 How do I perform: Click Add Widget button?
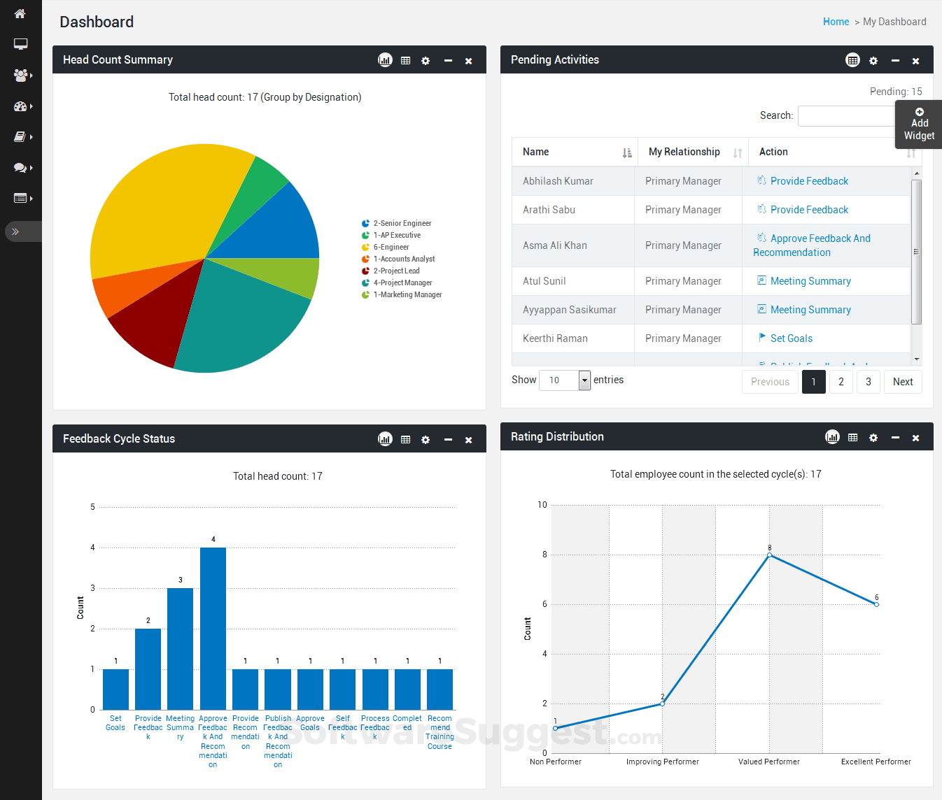pos(919,124)
